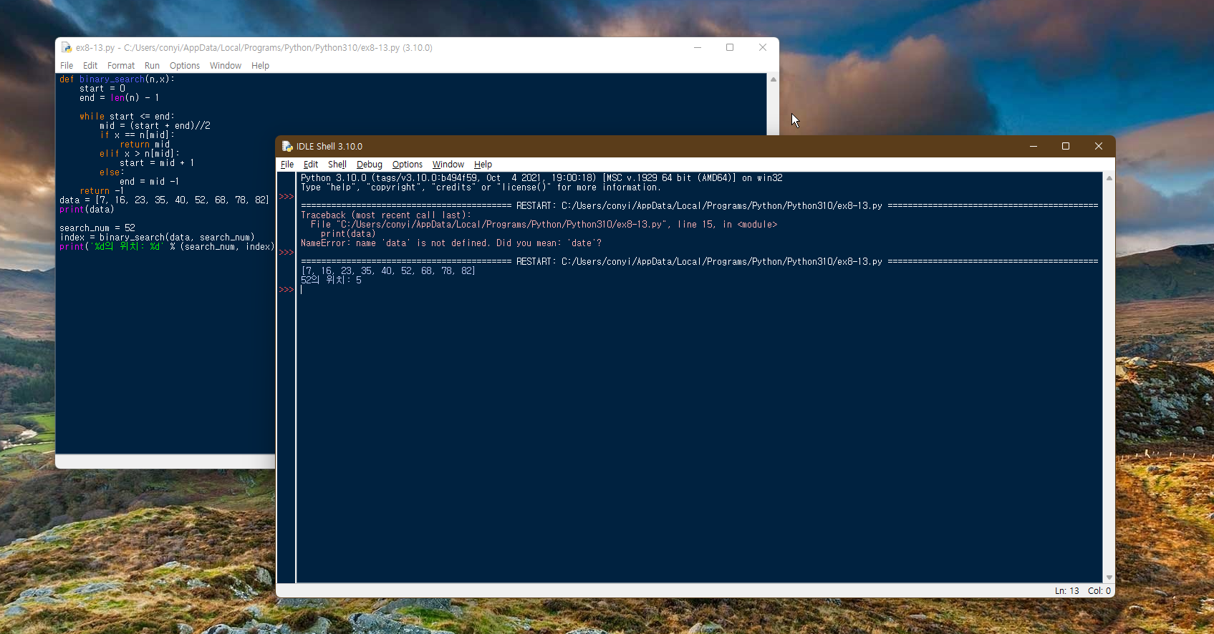Click the 'mid = (start + end)//2' code line

tap(155, 126)
